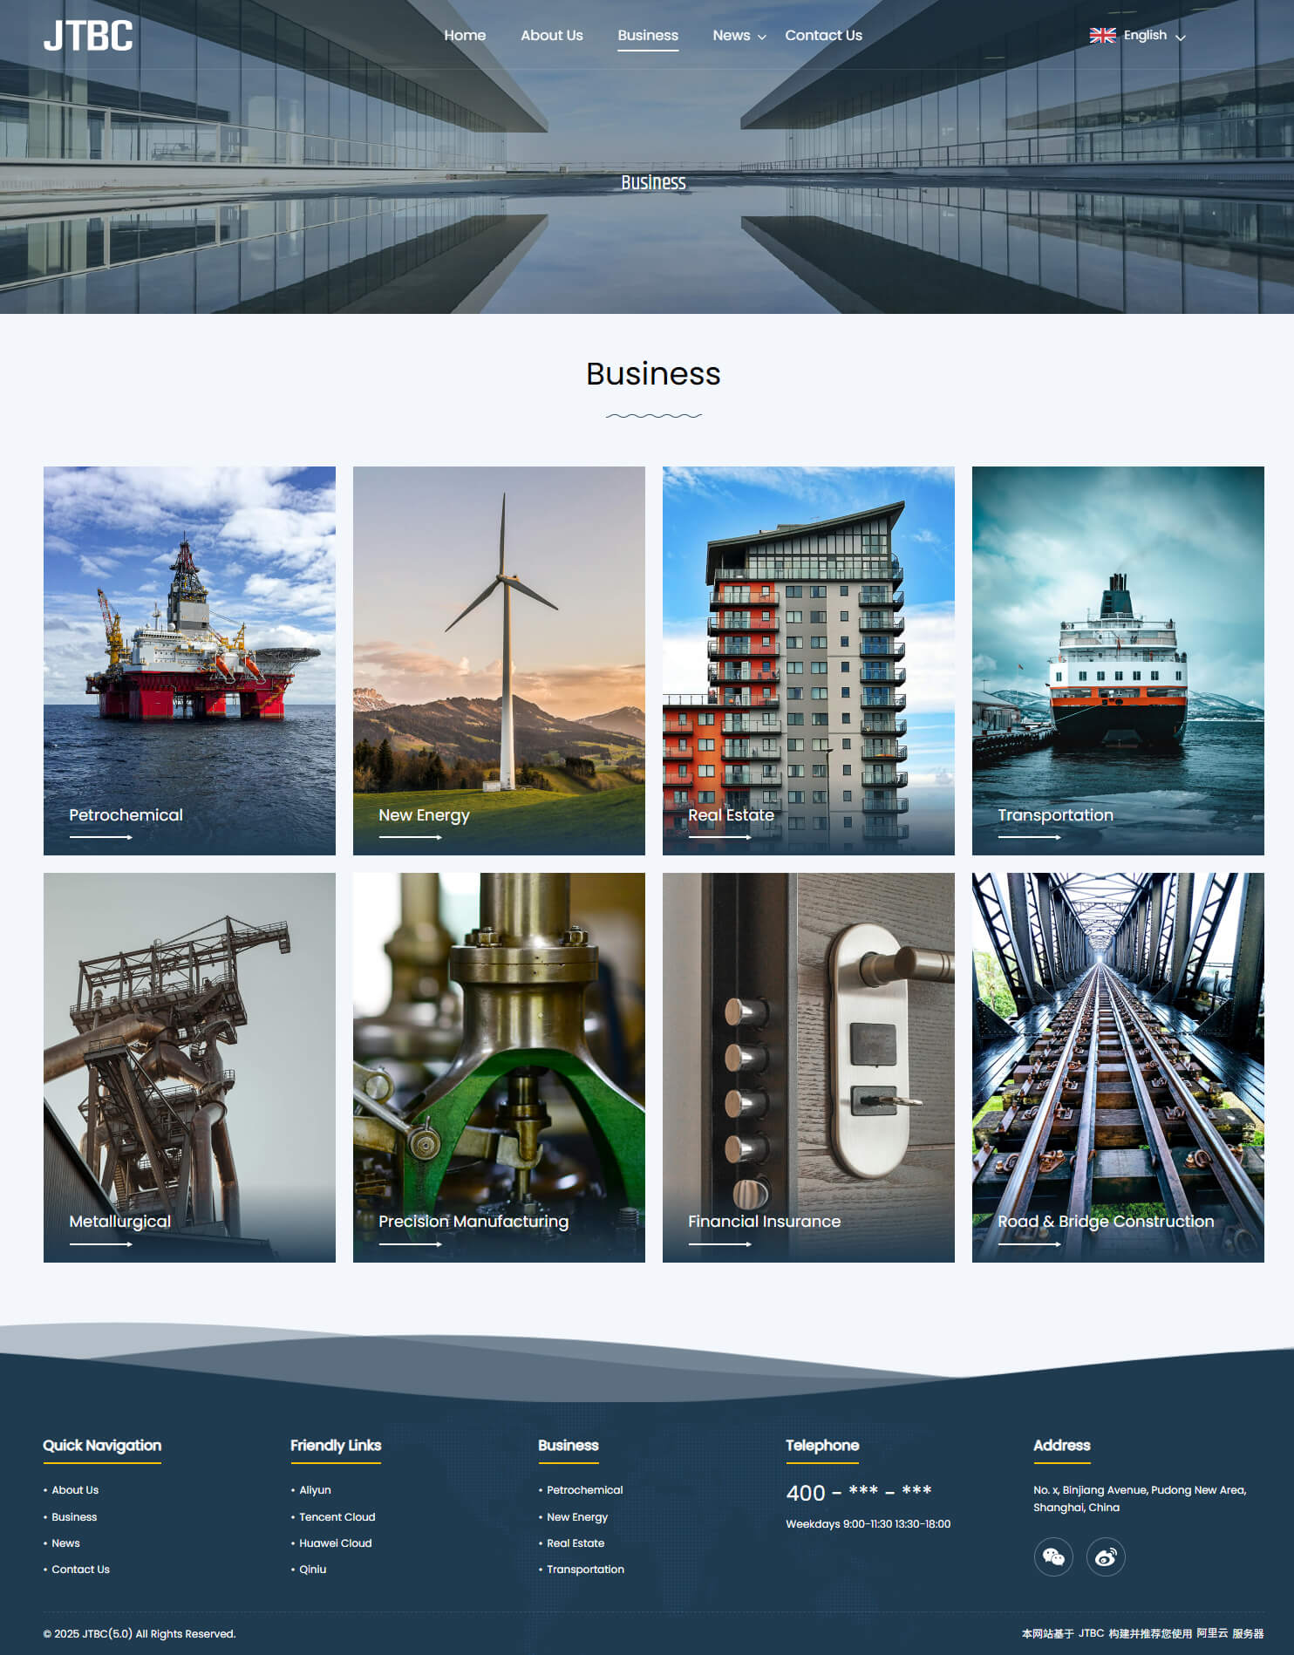Click the arrow under Metallurgical card

point(101,1244)
